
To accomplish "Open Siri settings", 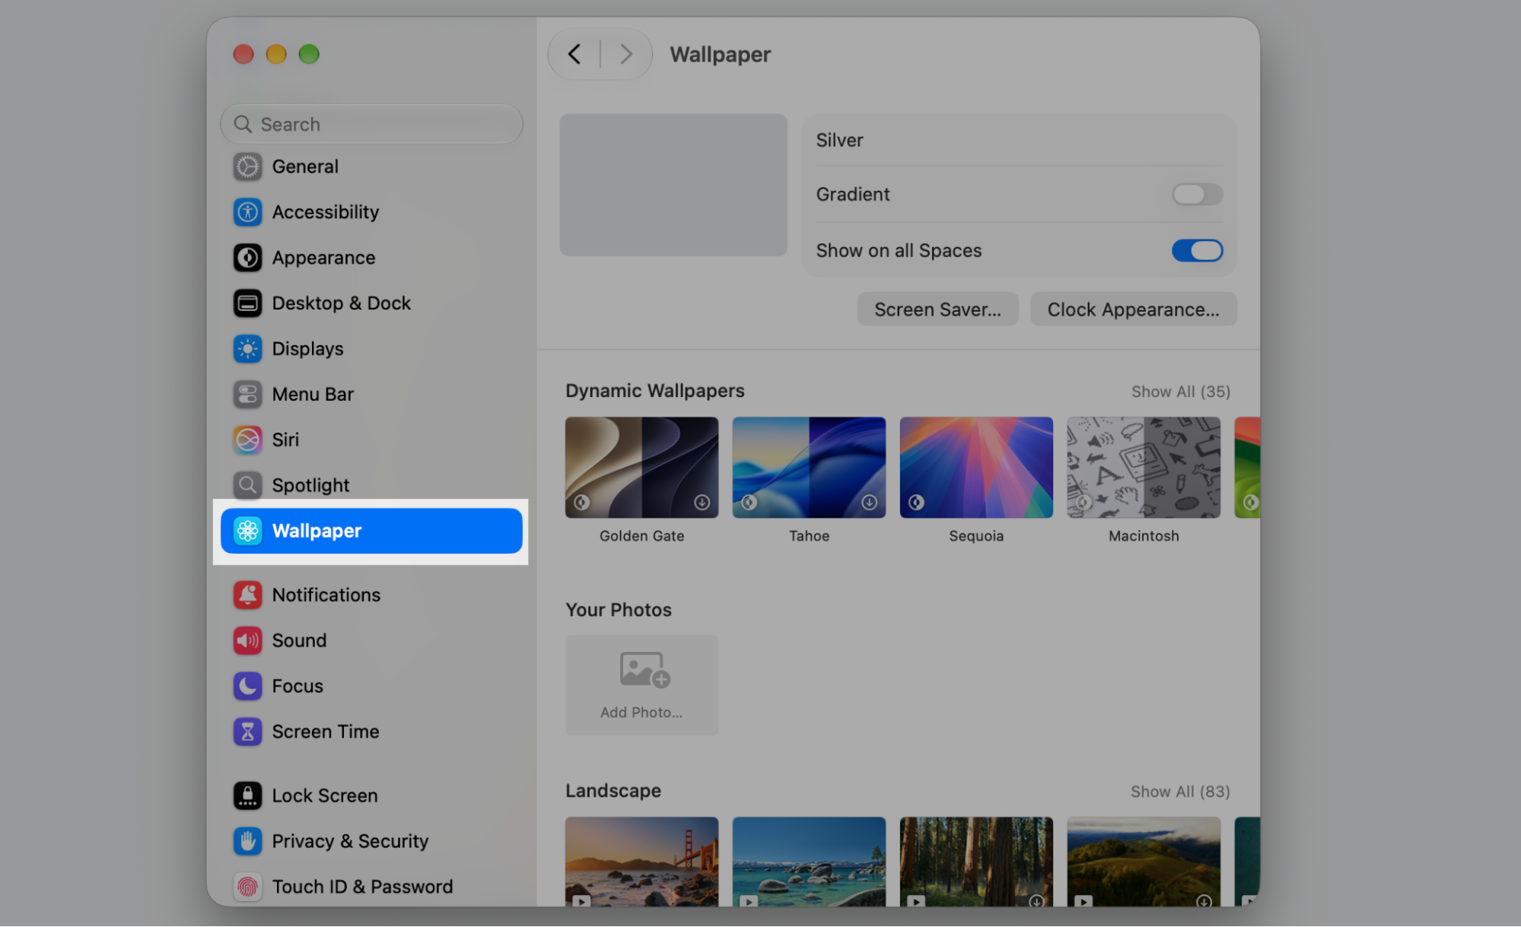I will [x=371, y=440].
